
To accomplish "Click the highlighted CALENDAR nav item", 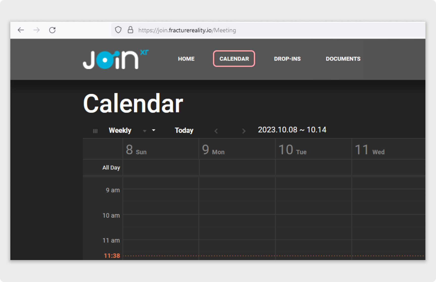I will [x=234, y=59].
